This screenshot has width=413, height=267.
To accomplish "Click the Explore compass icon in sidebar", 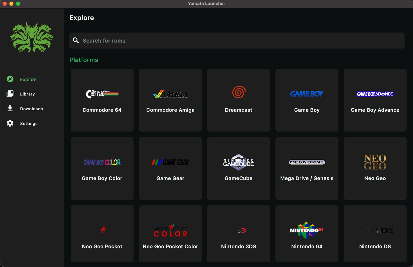I will point(10,79).
